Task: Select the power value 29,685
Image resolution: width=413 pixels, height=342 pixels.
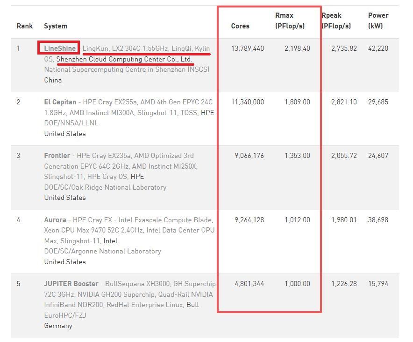Action: 378,102
